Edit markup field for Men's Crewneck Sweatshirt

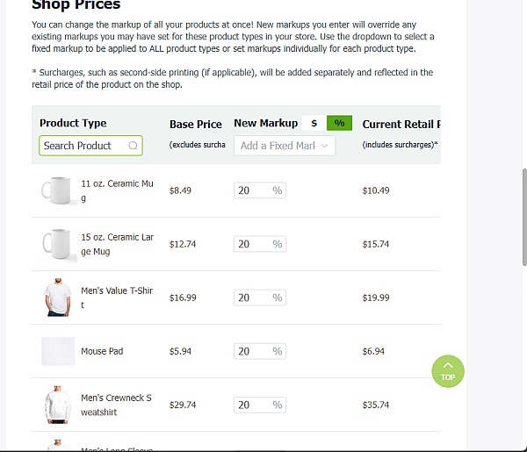click(260, 405)
